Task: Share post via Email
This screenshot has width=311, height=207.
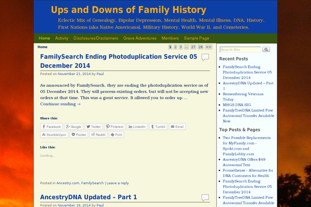Action: pyautogui.click(x=177, y=127)
